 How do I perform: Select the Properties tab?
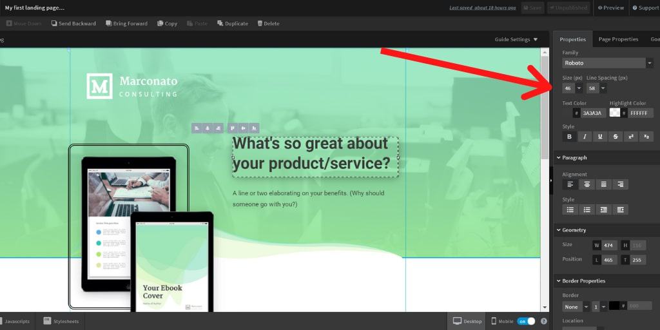[572, 39]
